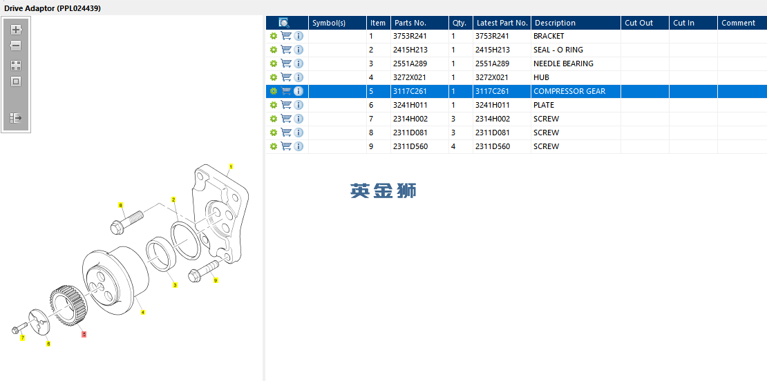Click the Cut In column header
Viewport: 767px width, 381px height.
(693, 23)
